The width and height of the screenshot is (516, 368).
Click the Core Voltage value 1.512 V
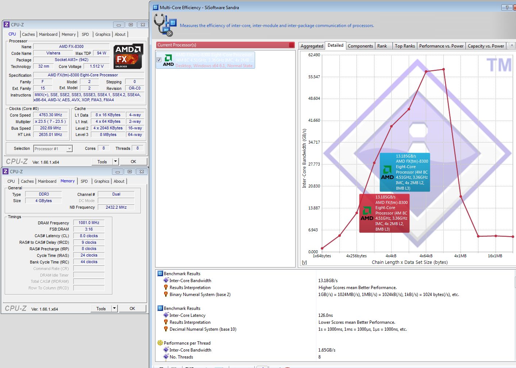97,66
